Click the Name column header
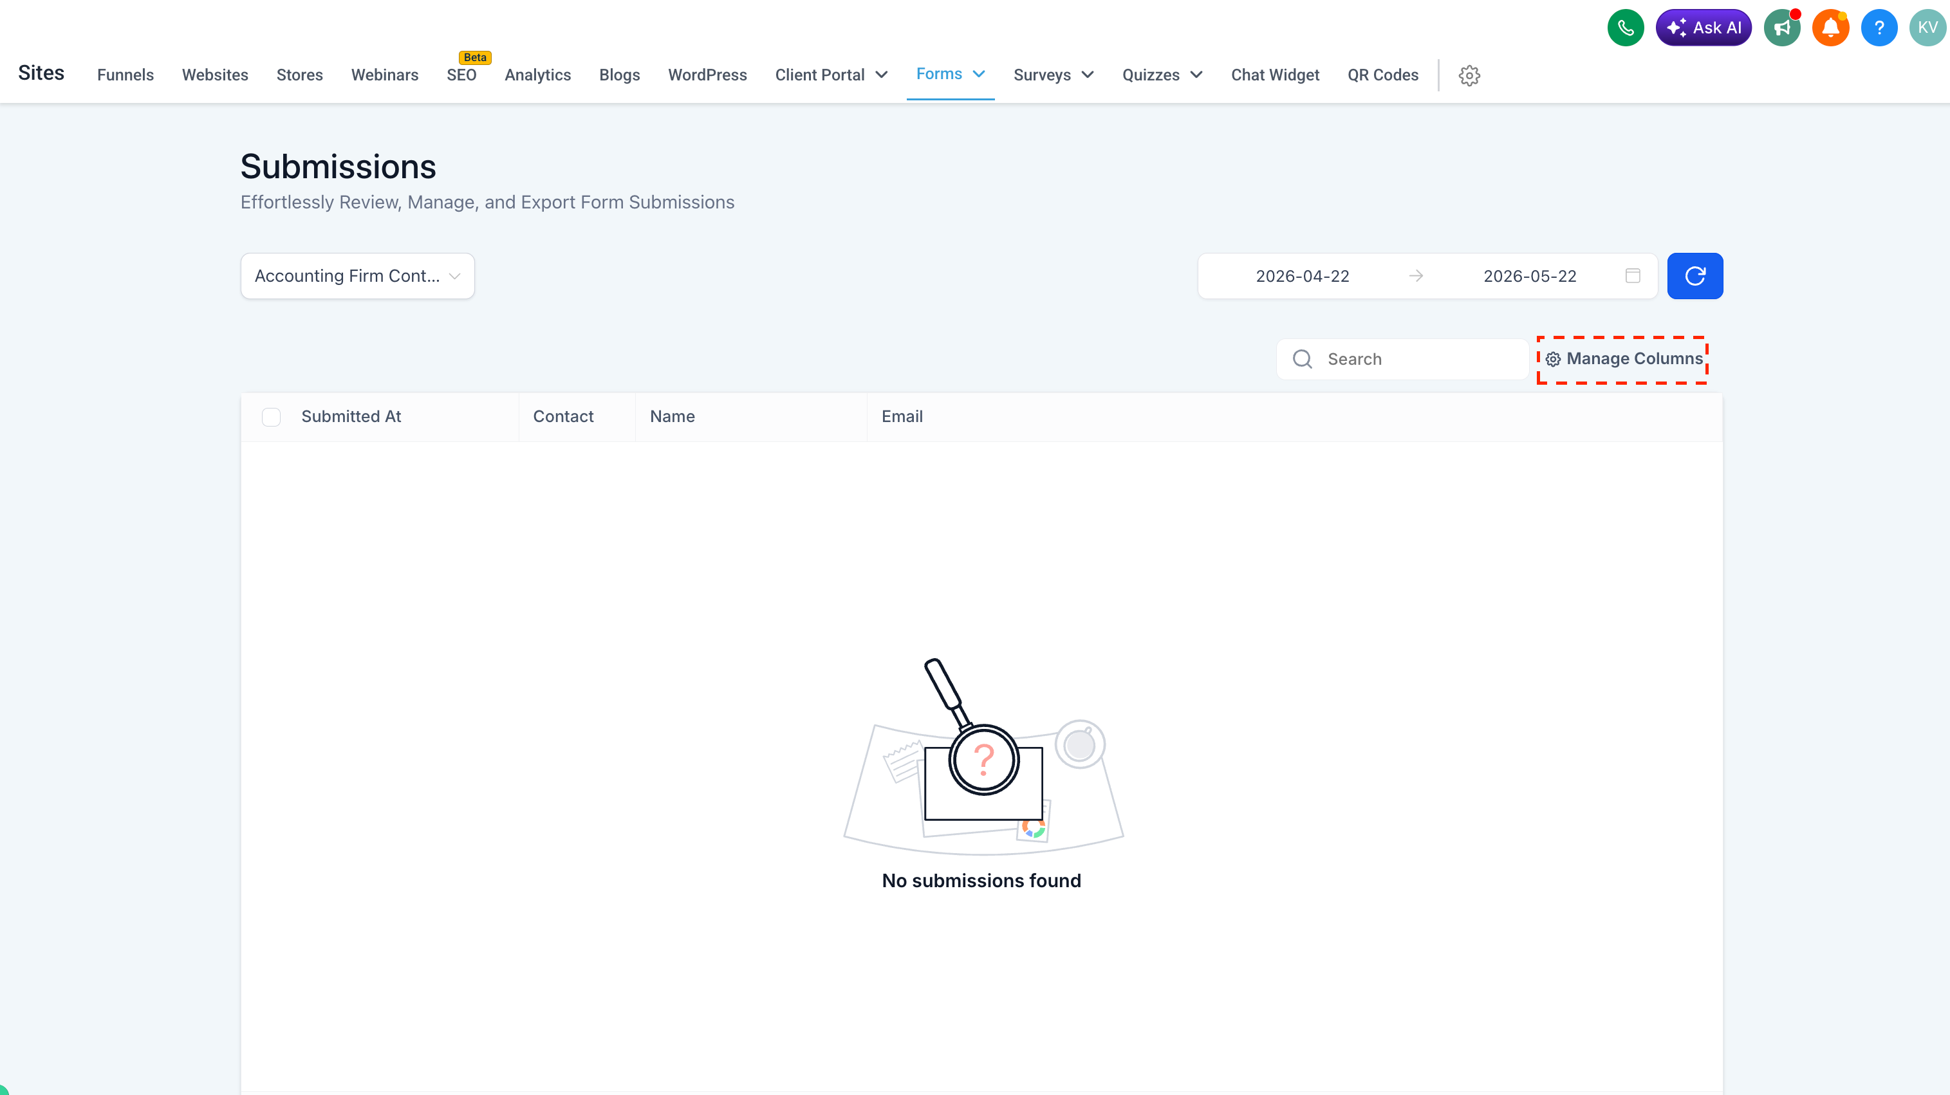Image resolution: width=1950 pixels, height=1095 pixels. point(673,417)
